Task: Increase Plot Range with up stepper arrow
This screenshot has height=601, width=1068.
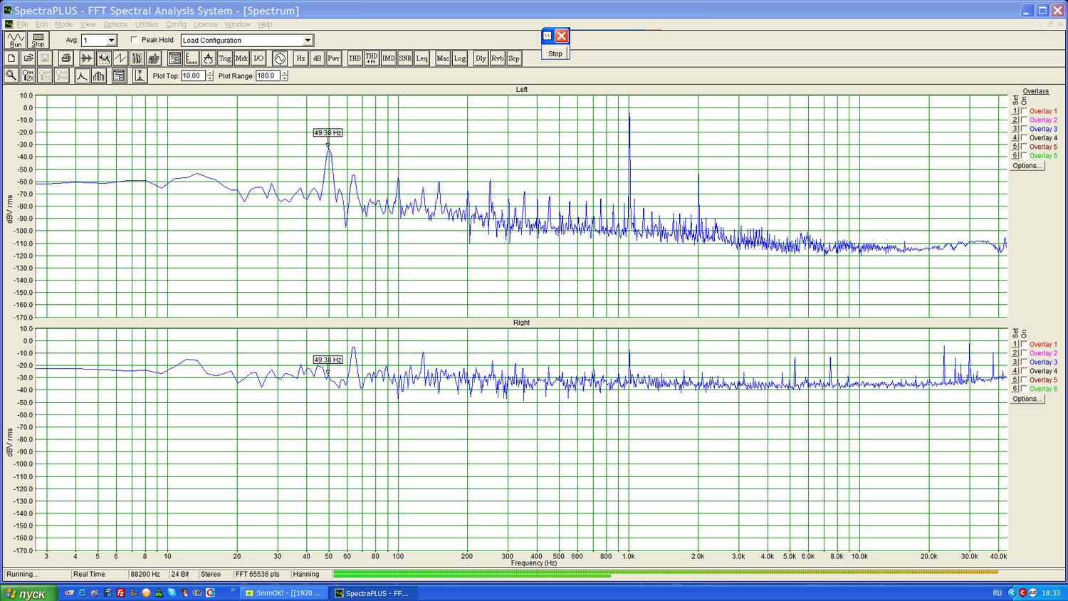Action: [x=284, y=73]
